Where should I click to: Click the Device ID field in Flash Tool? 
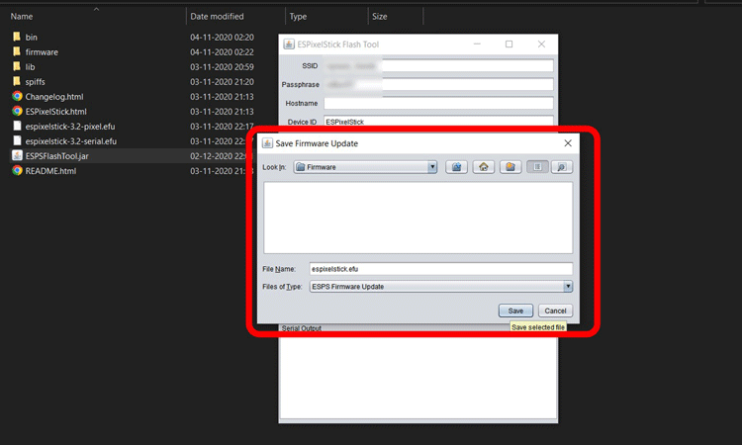pyautogui.click(x=438, y=121)
